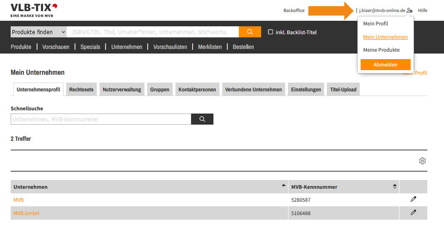Click the Abmelden button
This screenshot has width=444, height=240.
click(385, 64)
